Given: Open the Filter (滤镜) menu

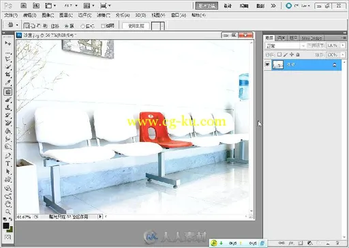Looking at the screenshot, I should click(104, 15).
